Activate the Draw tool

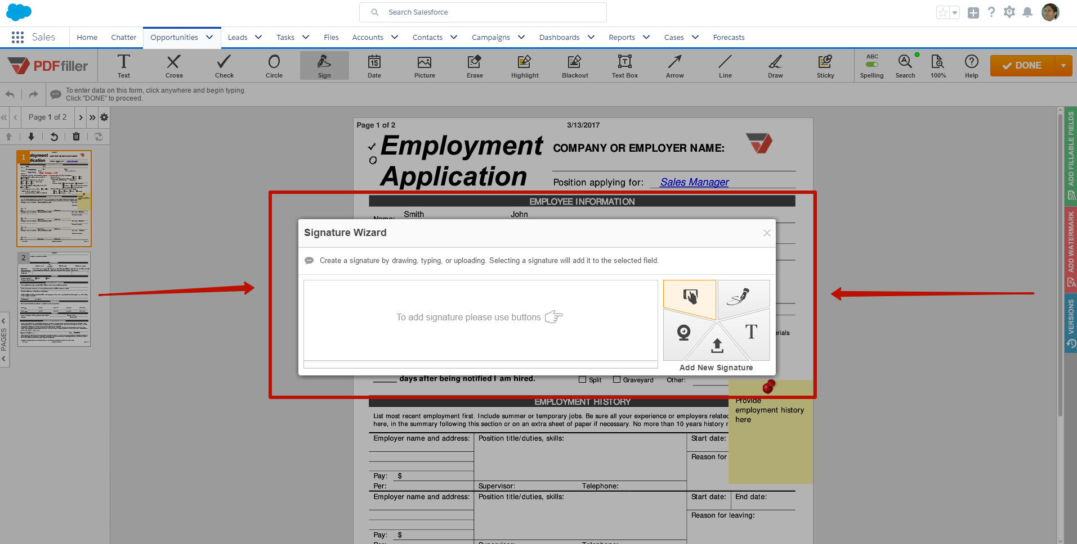775,65
